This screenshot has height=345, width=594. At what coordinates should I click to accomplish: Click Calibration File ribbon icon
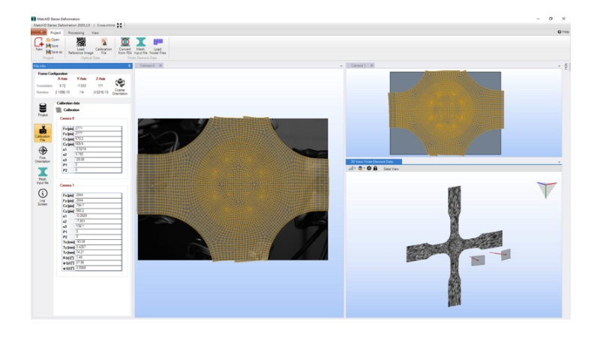point(104,46)
